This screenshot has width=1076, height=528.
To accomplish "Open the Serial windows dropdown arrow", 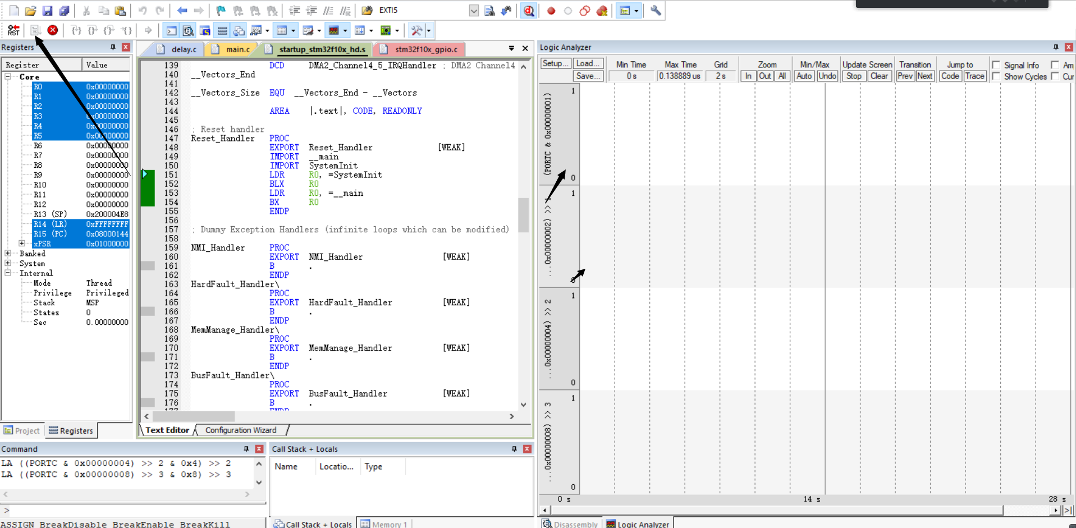I will point(319,30).
